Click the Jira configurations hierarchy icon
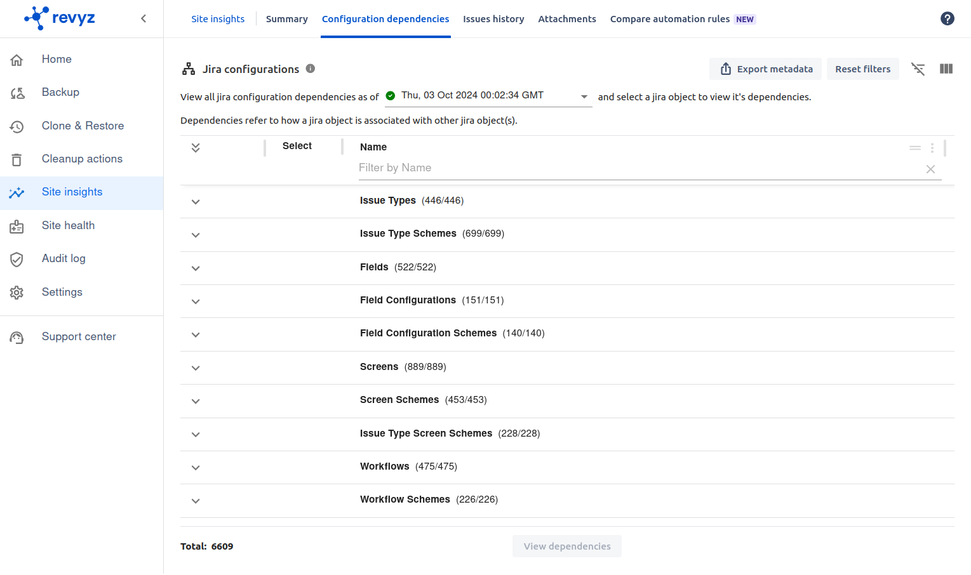 (189, 69)
